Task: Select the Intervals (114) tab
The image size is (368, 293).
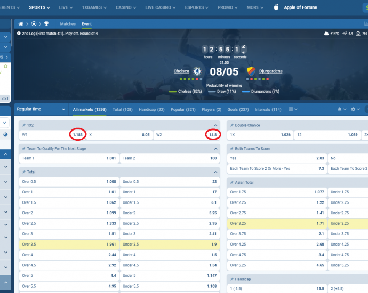Action: pos(268,109)
